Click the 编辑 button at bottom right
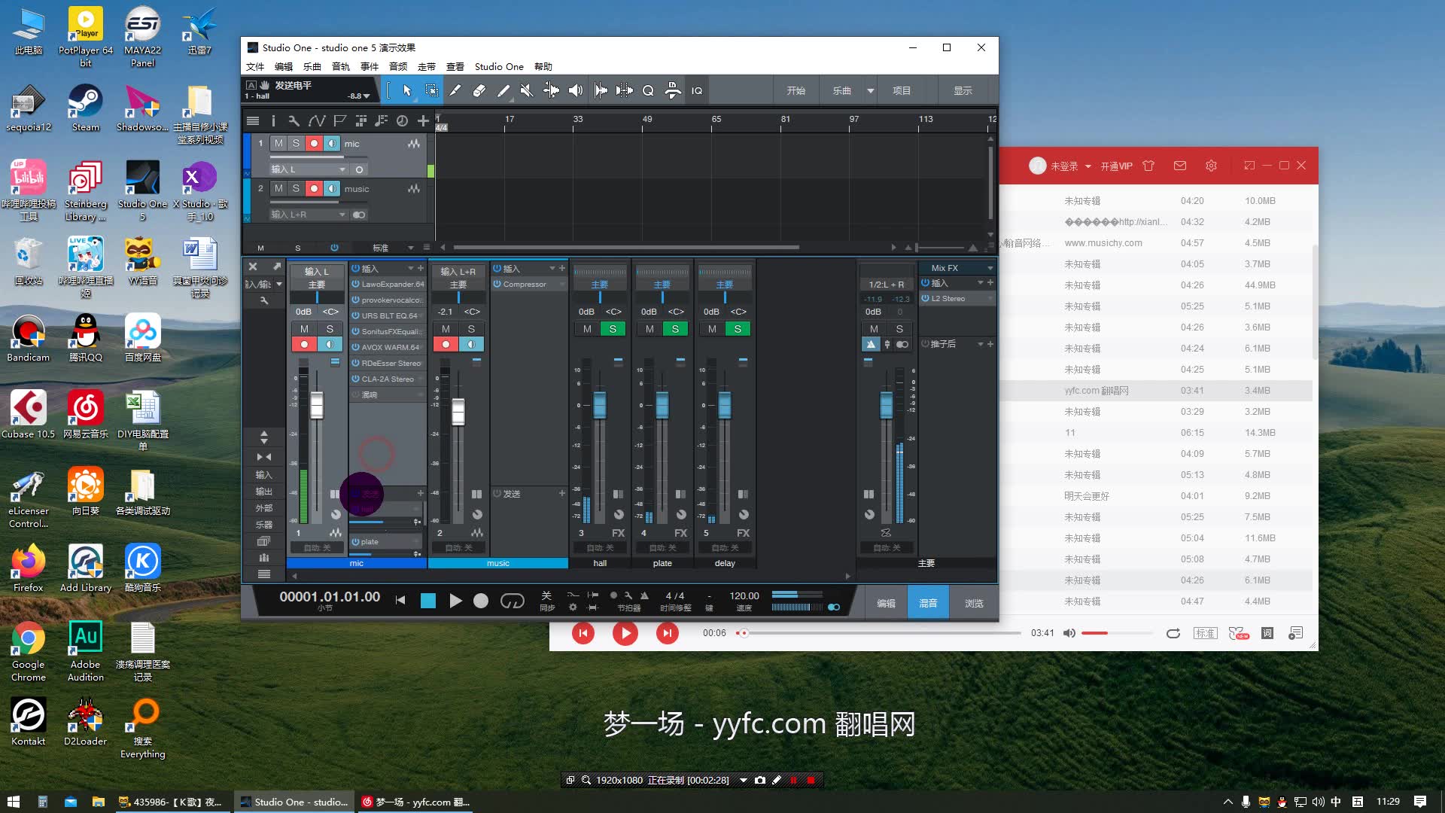1445x813 pixels. [x=887, y=602]
